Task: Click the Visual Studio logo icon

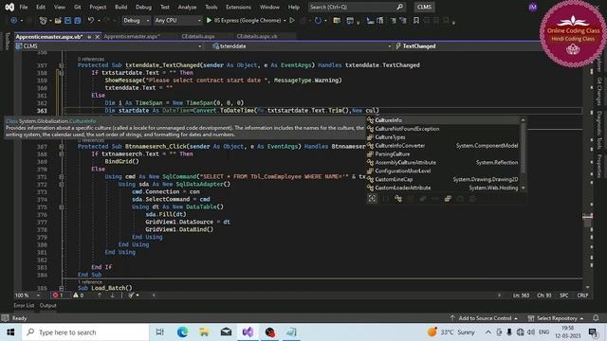Action: click(x=9, y=7)
